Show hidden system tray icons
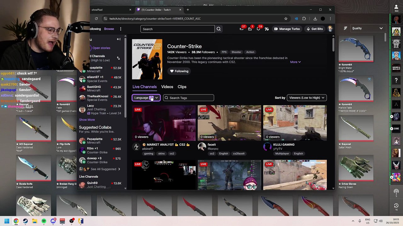The image size is (403, 226). [x=353, y=221]
